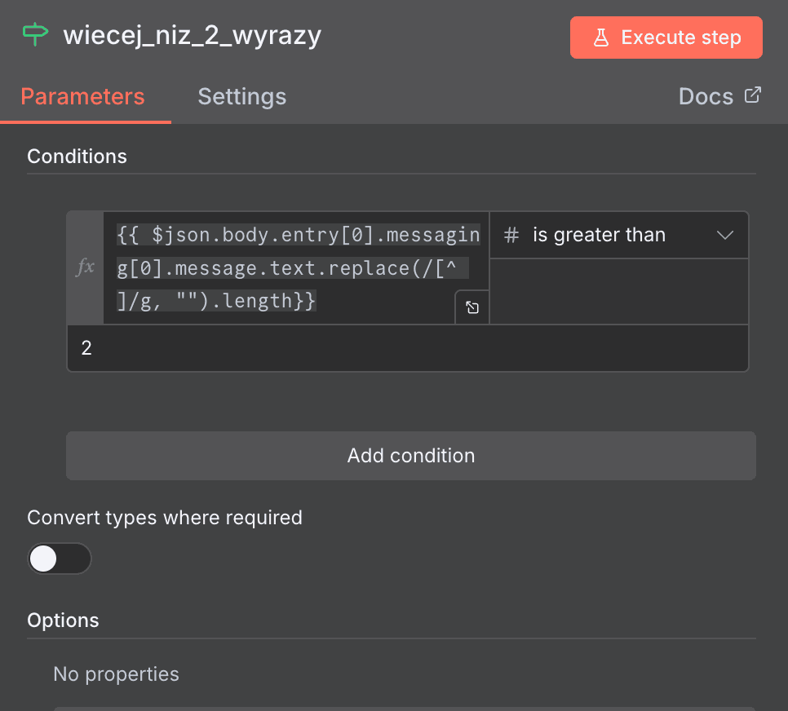Open the expression editor via expand icon
Screen dimensions: 788x711
(x=471, y=307)
